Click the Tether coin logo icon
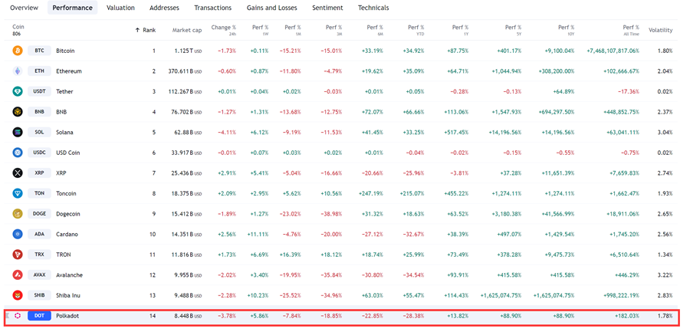The image size is (690, 329). pyautogui.click(x=18, y=91)
